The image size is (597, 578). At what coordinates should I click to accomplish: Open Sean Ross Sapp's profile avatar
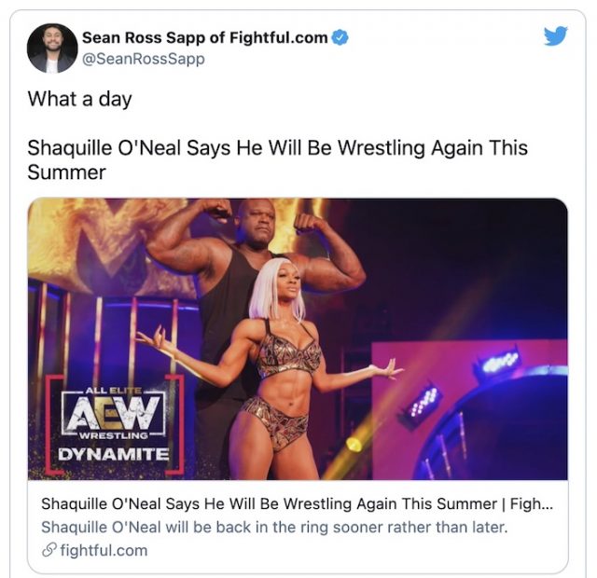52,48
